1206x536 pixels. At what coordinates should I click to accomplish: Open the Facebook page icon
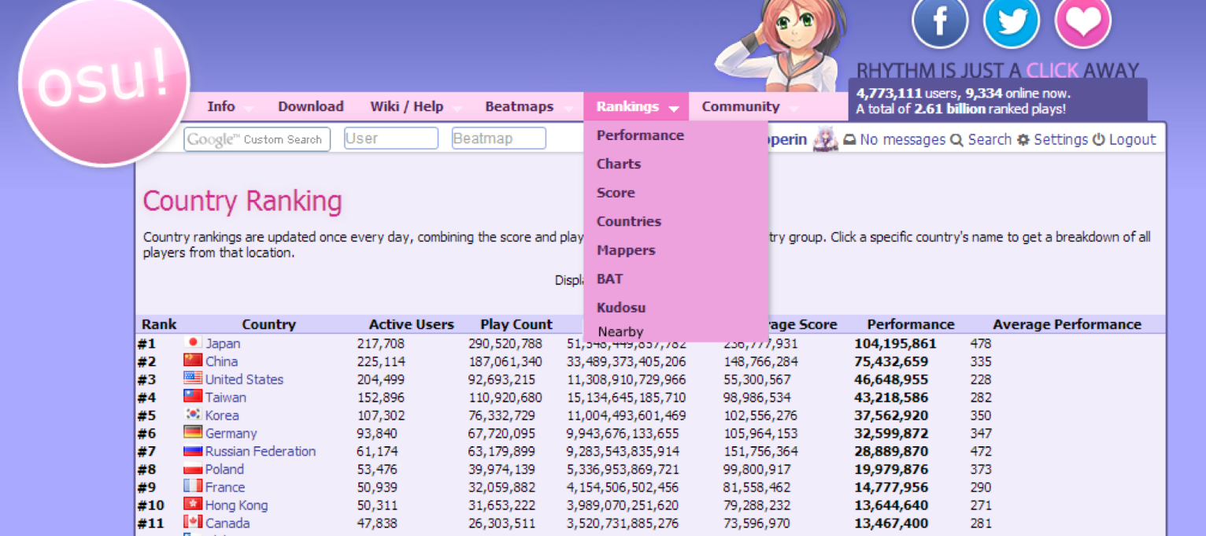coord(940,20)
